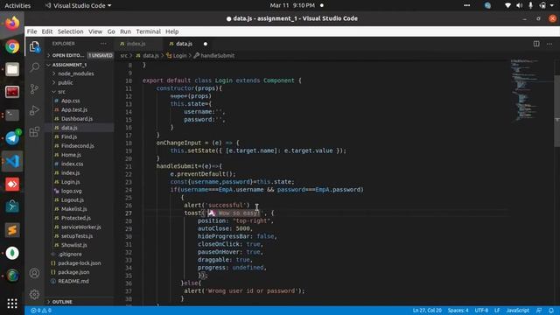The image size is (560, 315).
Task: Change the JavaScript language mode
Action: point(517,311)
